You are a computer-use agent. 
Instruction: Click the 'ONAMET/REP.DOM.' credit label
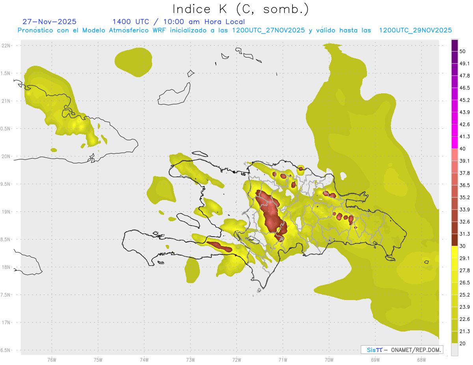415,350
